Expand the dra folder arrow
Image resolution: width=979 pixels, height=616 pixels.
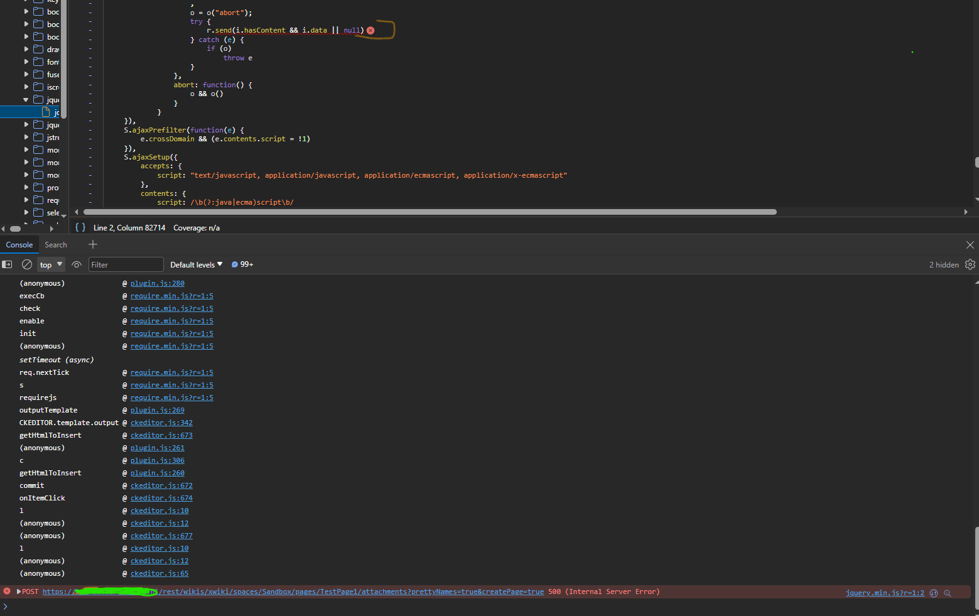tap(26, 49)
